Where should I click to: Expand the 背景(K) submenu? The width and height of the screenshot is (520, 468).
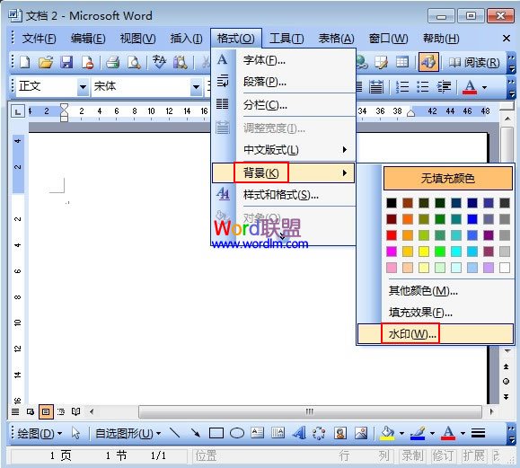(284, 172)
